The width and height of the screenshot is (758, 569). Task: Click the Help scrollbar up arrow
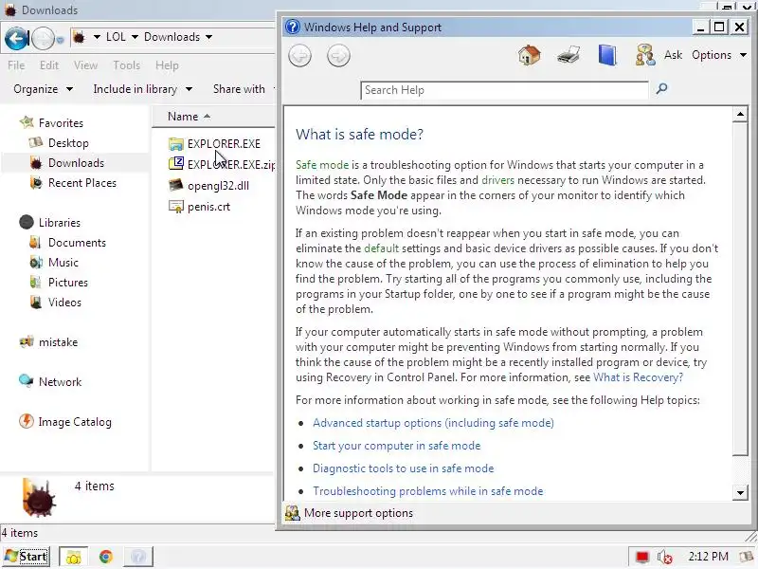[740, 115]
